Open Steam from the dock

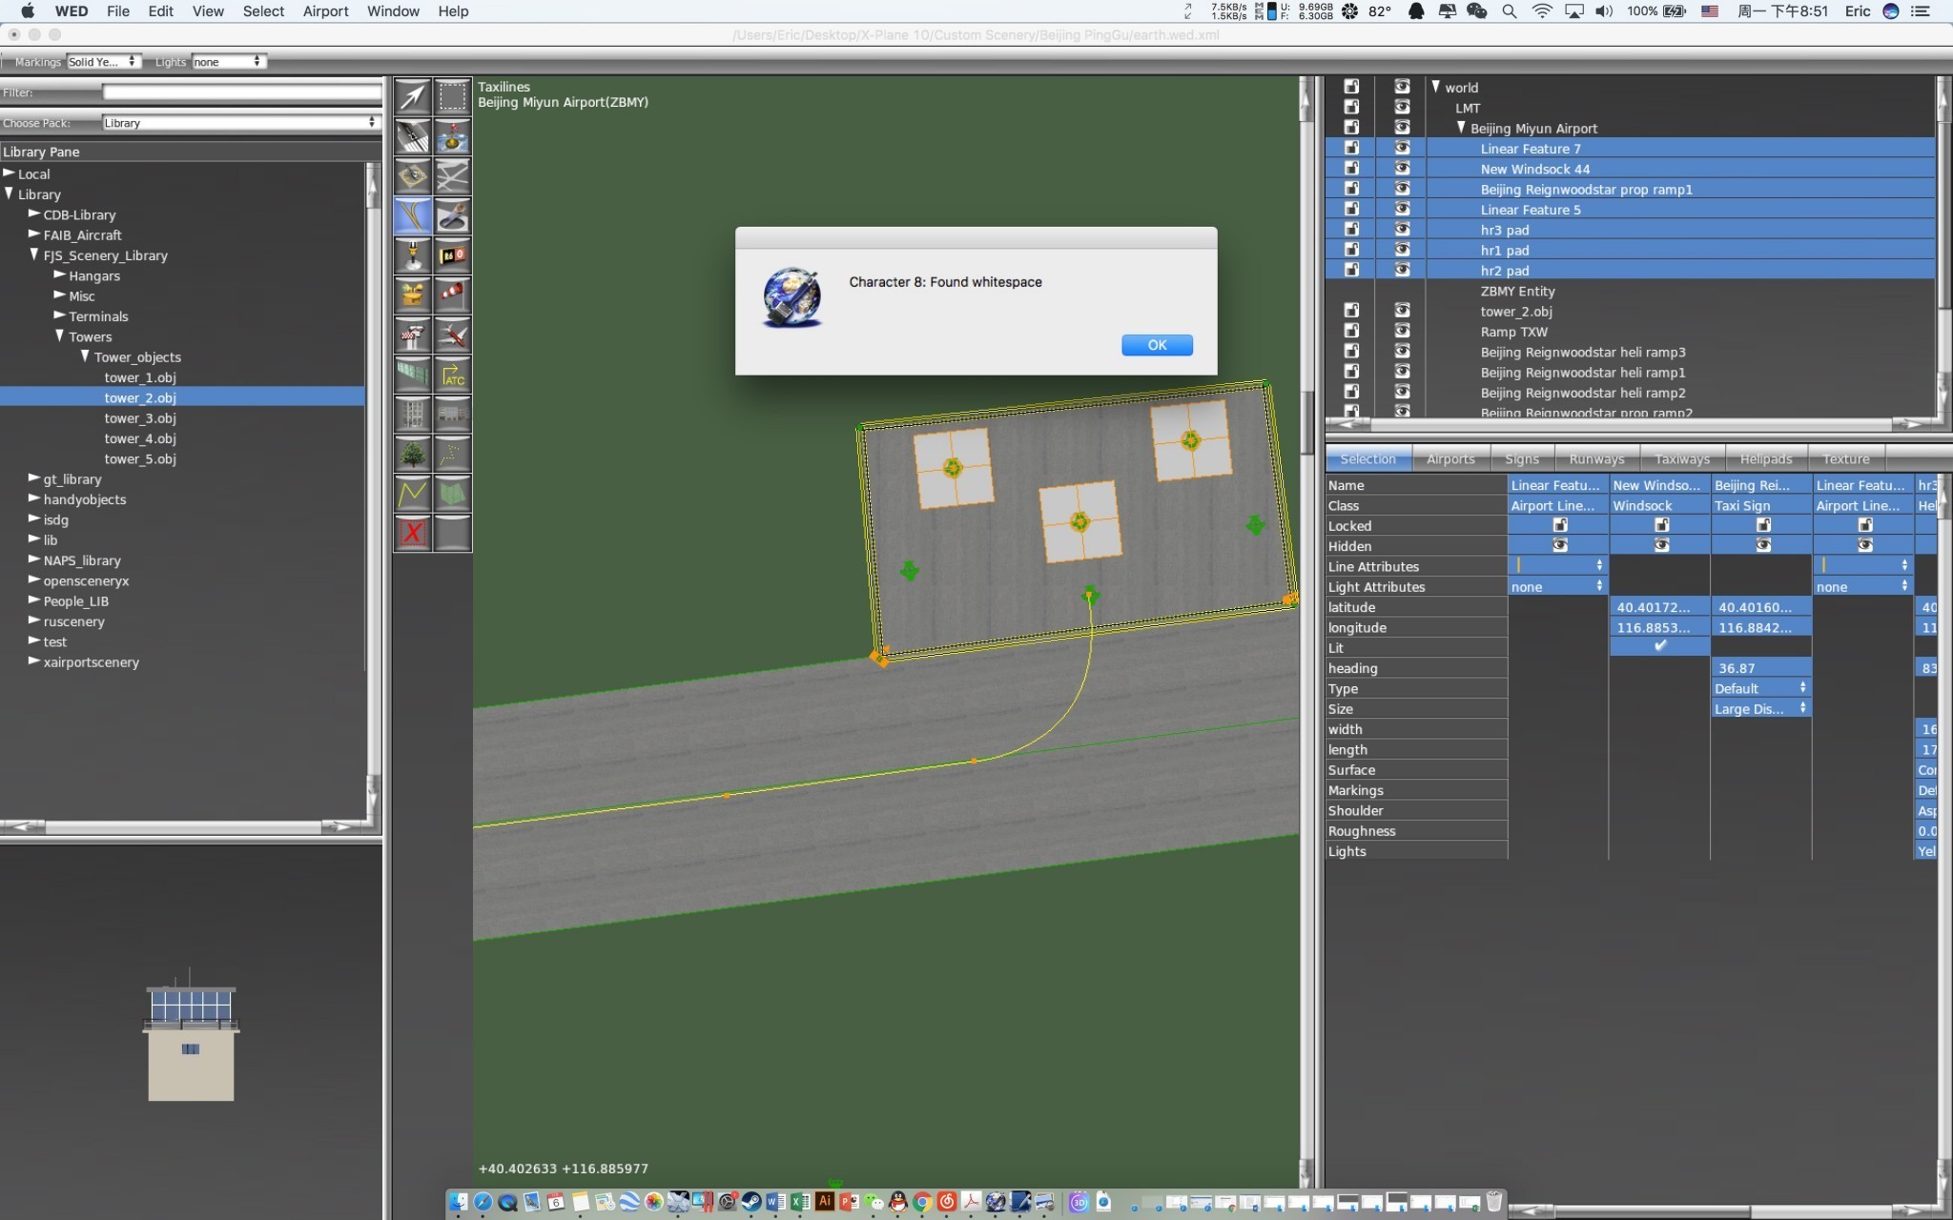coord(751,1202)
